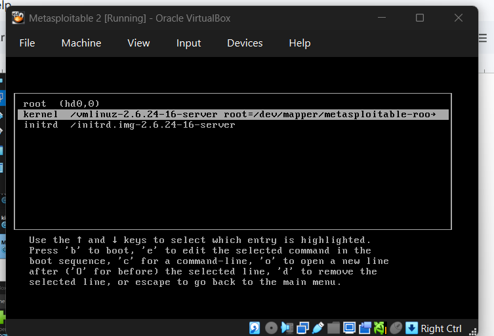
Task: Open the Devices menu
Action: click(x=245, y=43)
